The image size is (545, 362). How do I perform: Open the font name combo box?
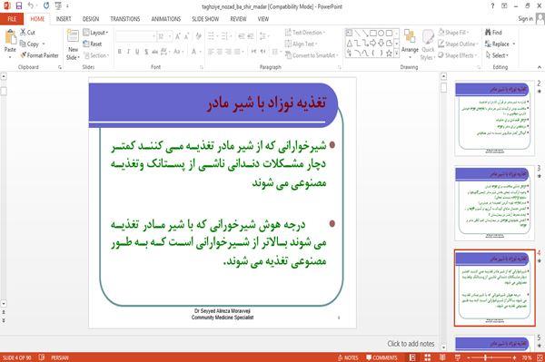click(136, 36)
